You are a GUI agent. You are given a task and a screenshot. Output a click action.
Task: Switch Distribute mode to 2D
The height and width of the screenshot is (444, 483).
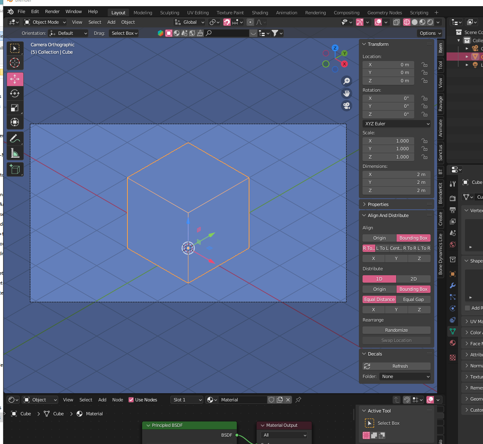(413, 279)
